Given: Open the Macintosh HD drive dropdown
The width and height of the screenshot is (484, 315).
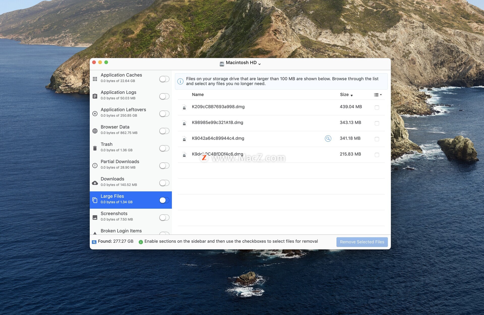Looking at the screenshot, I should (241, 63).
